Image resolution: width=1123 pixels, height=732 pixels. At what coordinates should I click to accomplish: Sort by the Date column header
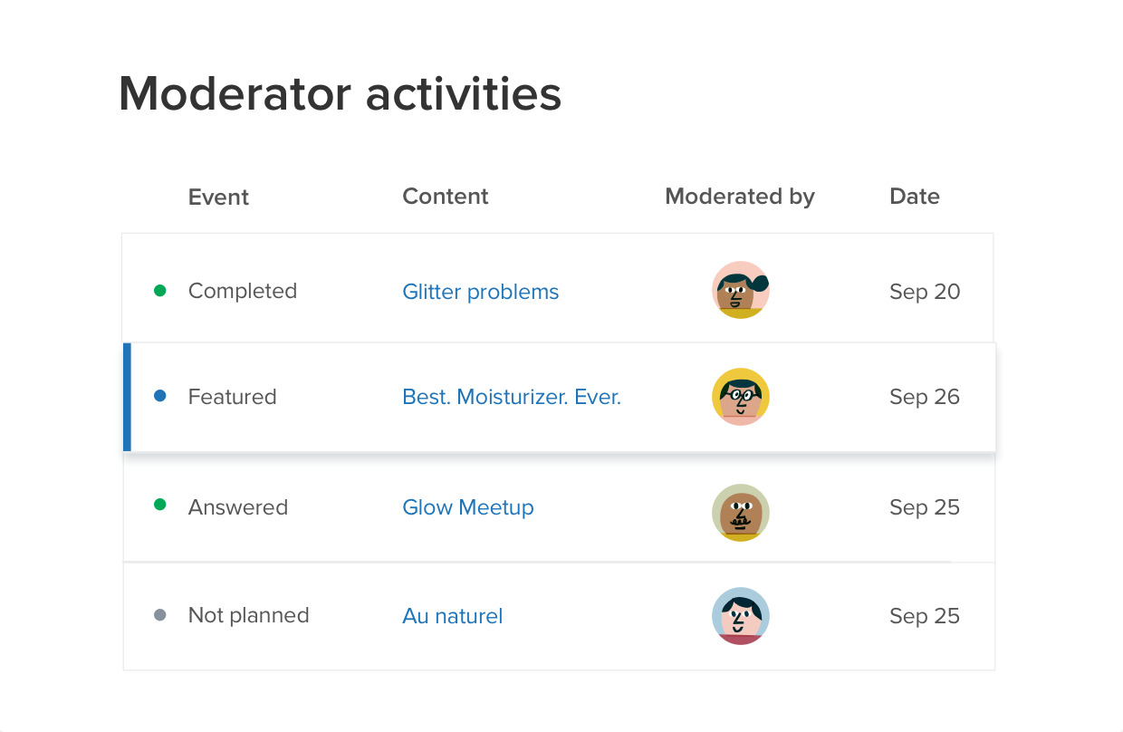(x=915, y=197)
